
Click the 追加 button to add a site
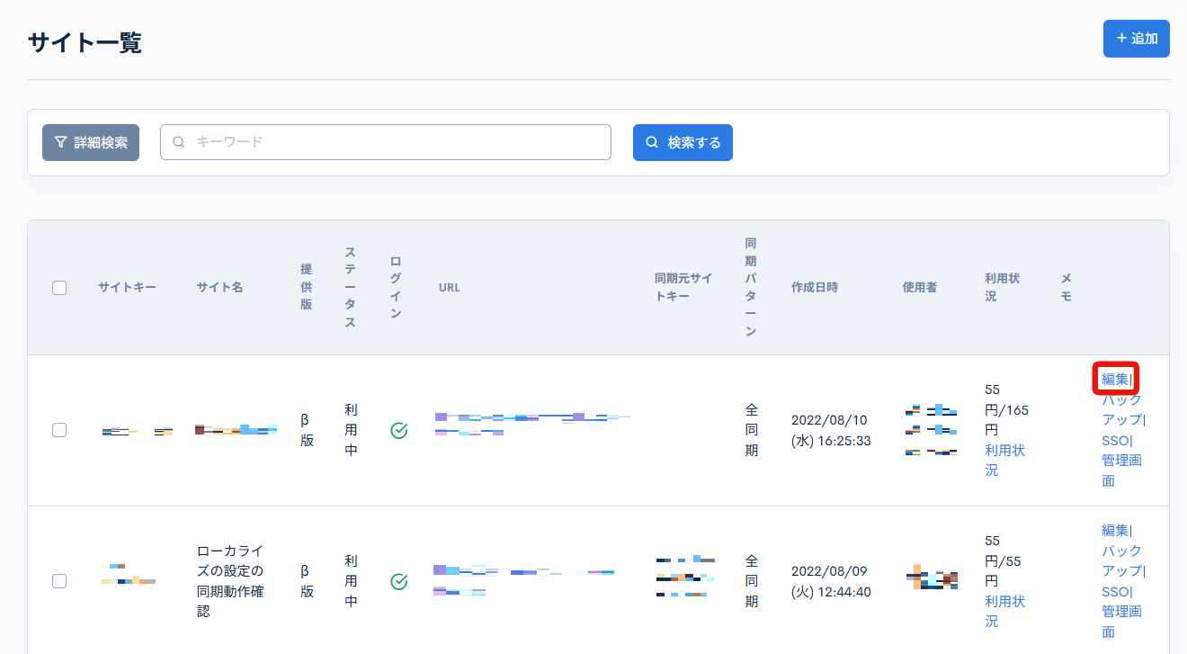click(1136, 39)
